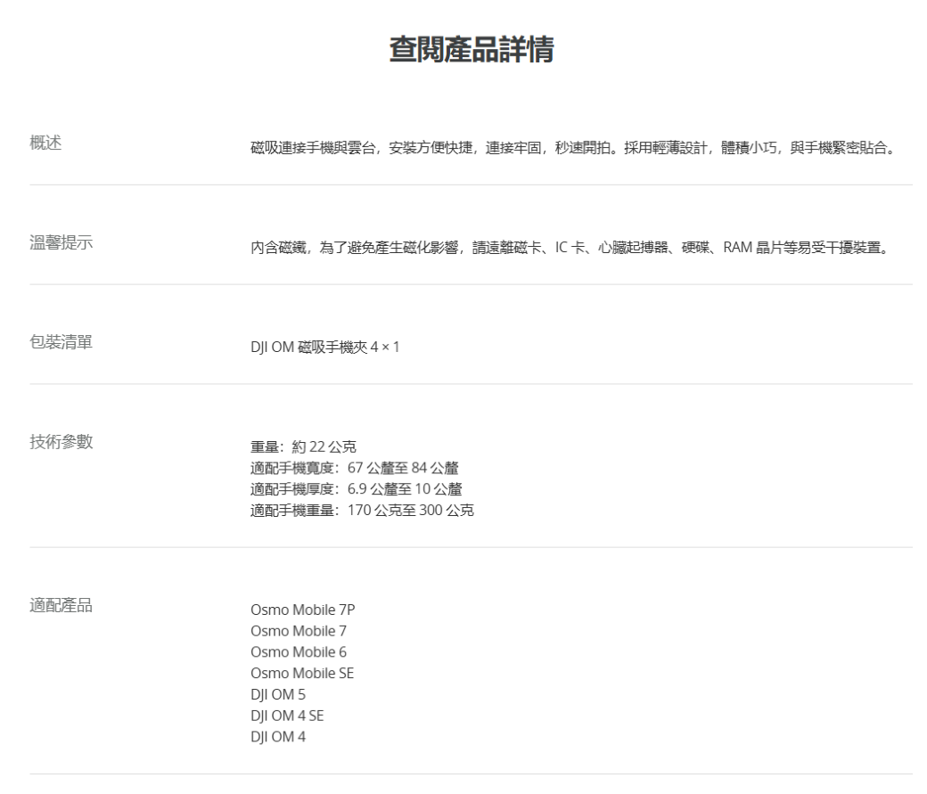Screen dimensions: 927x794
Task: Click the warning text starting 內含磁鐵
Action: 570,247
